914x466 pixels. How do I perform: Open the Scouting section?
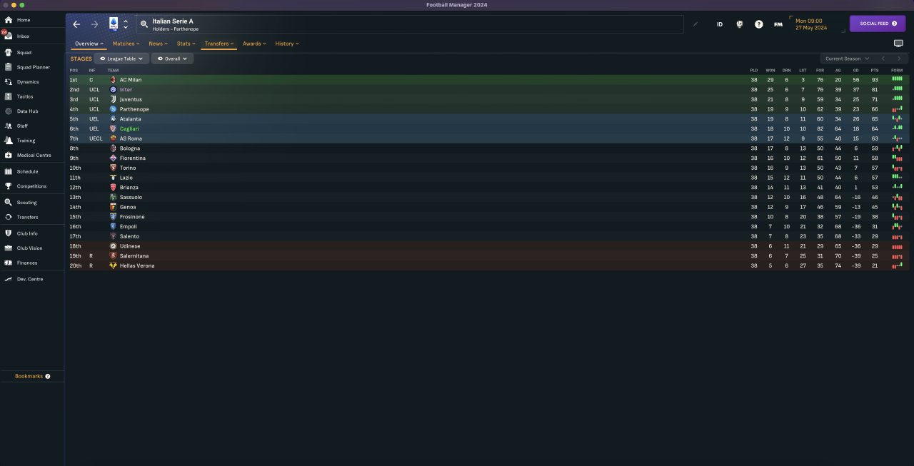(26, 203)
